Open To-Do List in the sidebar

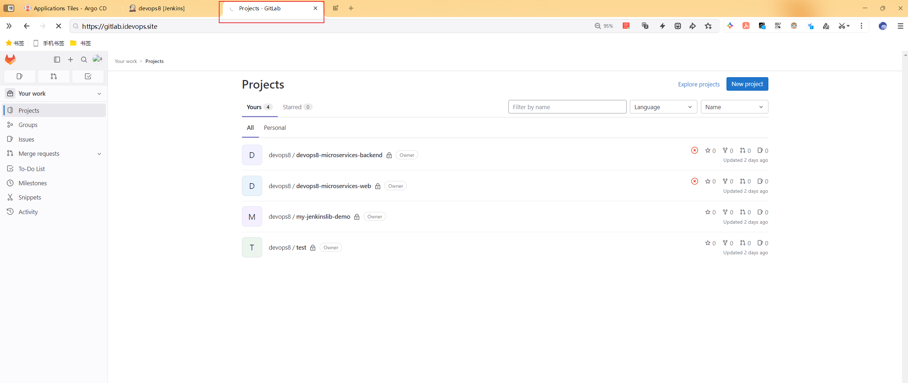54,169
